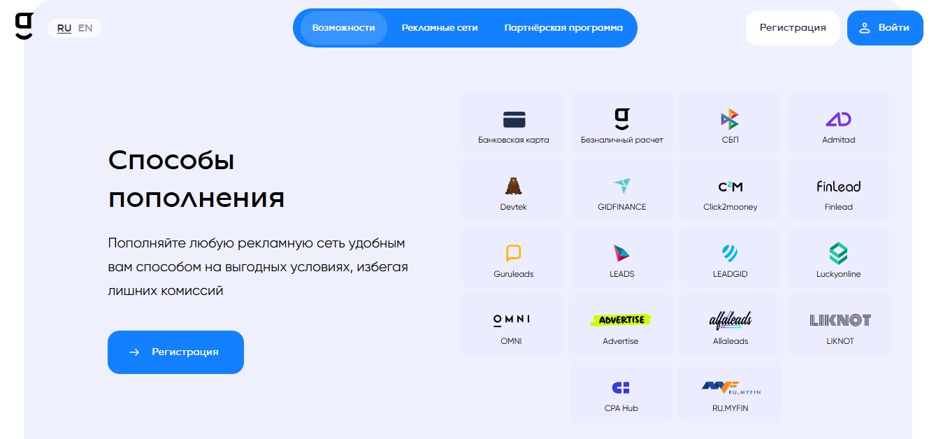Image resolution: width=936 pixels, height=439 pixels.
Task: Click the Devtek bear icon
Action: click(x=514, y=186)
